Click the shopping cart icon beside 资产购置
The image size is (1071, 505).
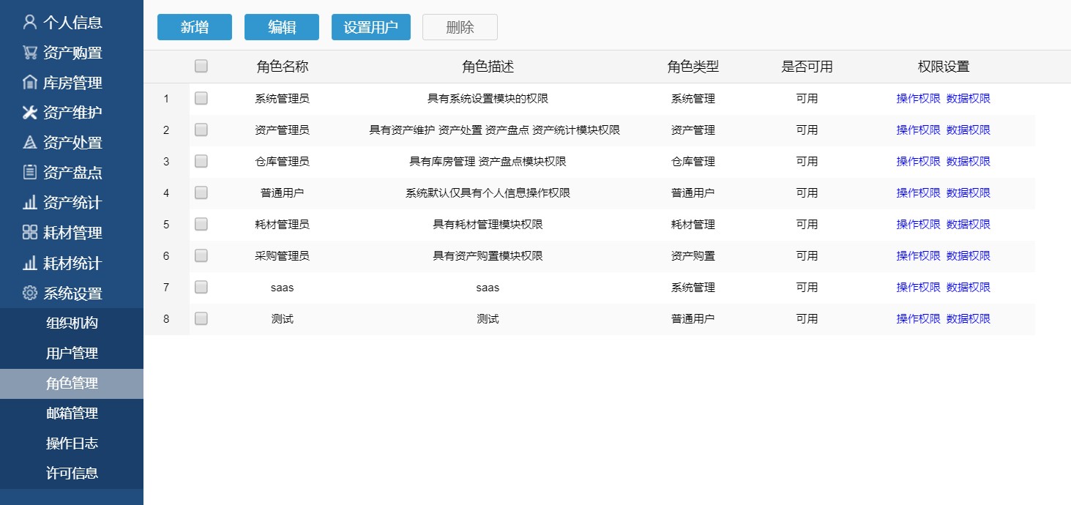[x=30, y=52]
